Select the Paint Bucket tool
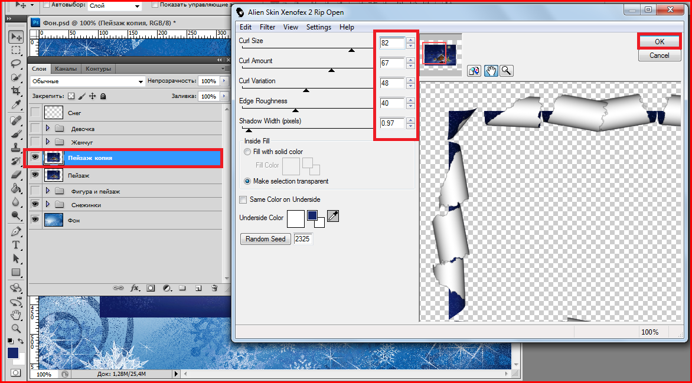692x383 pixels. tap(17, 188)
